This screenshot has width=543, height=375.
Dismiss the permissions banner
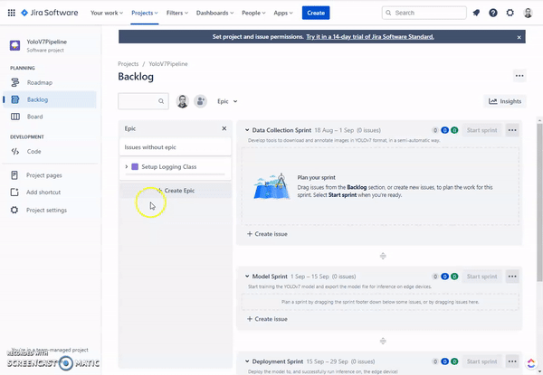click(x=519, y=37)
